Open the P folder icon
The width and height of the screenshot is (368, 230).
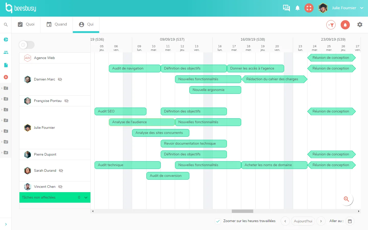click(x=6, y=120)
